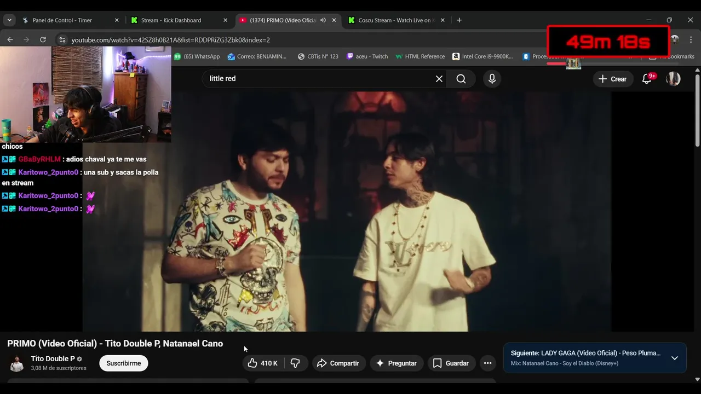The width and height of the screenshot is (701, 394).
Task: Open YouTube notifications bell
Action: pyautogui.click(x=647, y=79)
